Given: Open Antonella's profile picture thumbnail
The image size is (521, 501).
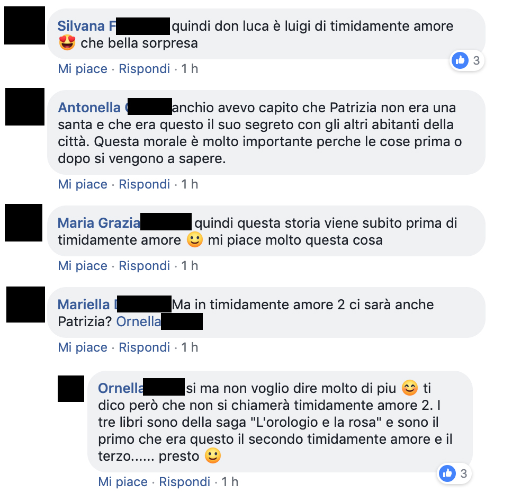Looking at the screenshot, I should (x=25, y=107).
